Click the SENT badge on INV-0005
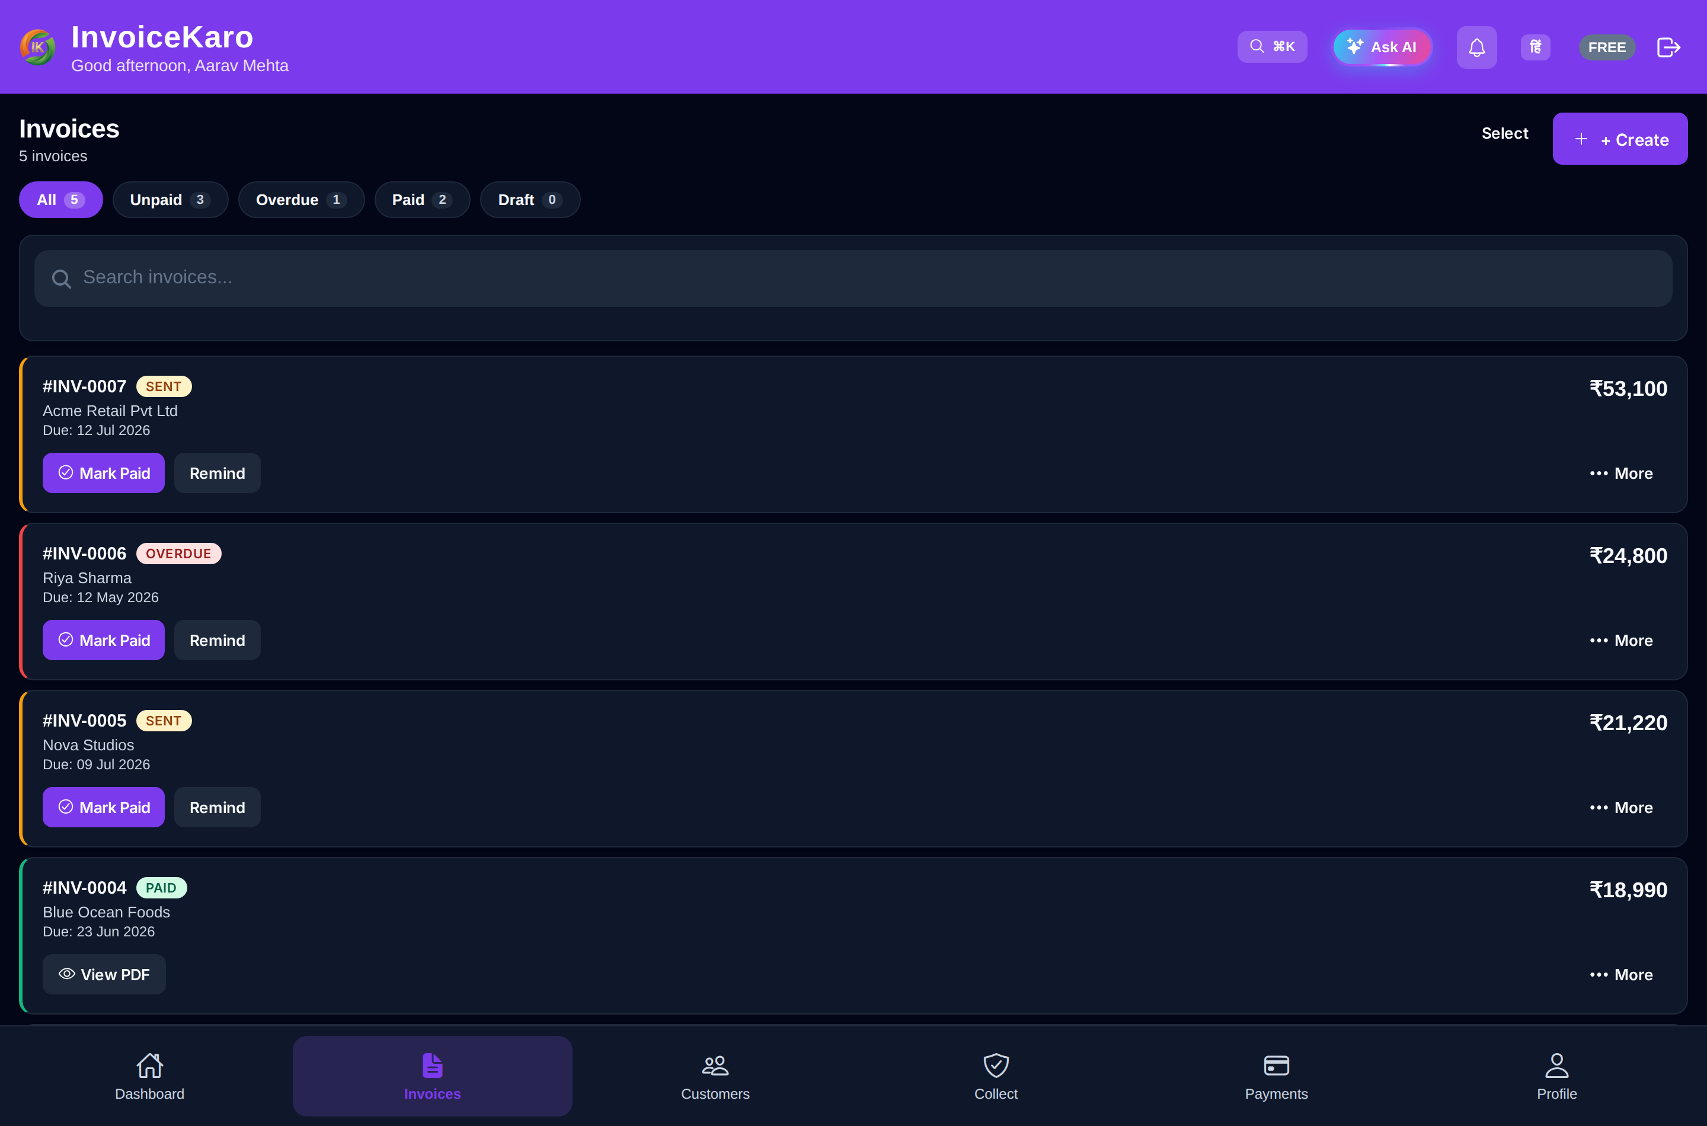Viewport: 1707px width, 1126px height. click(164, 721)
